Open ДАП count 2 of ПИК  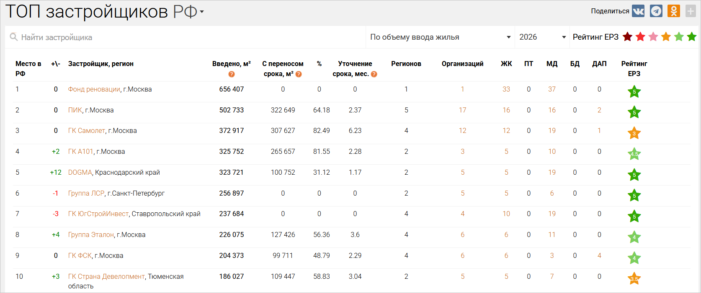(599, 110)
